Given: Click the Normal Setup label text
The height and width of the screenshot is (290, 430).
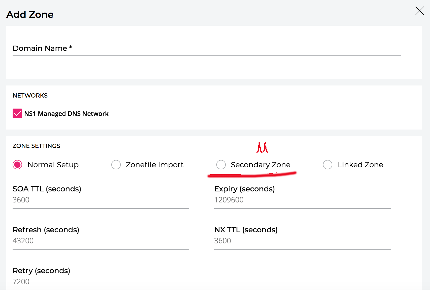Looking at the screenshot, I should coord(53,165).
